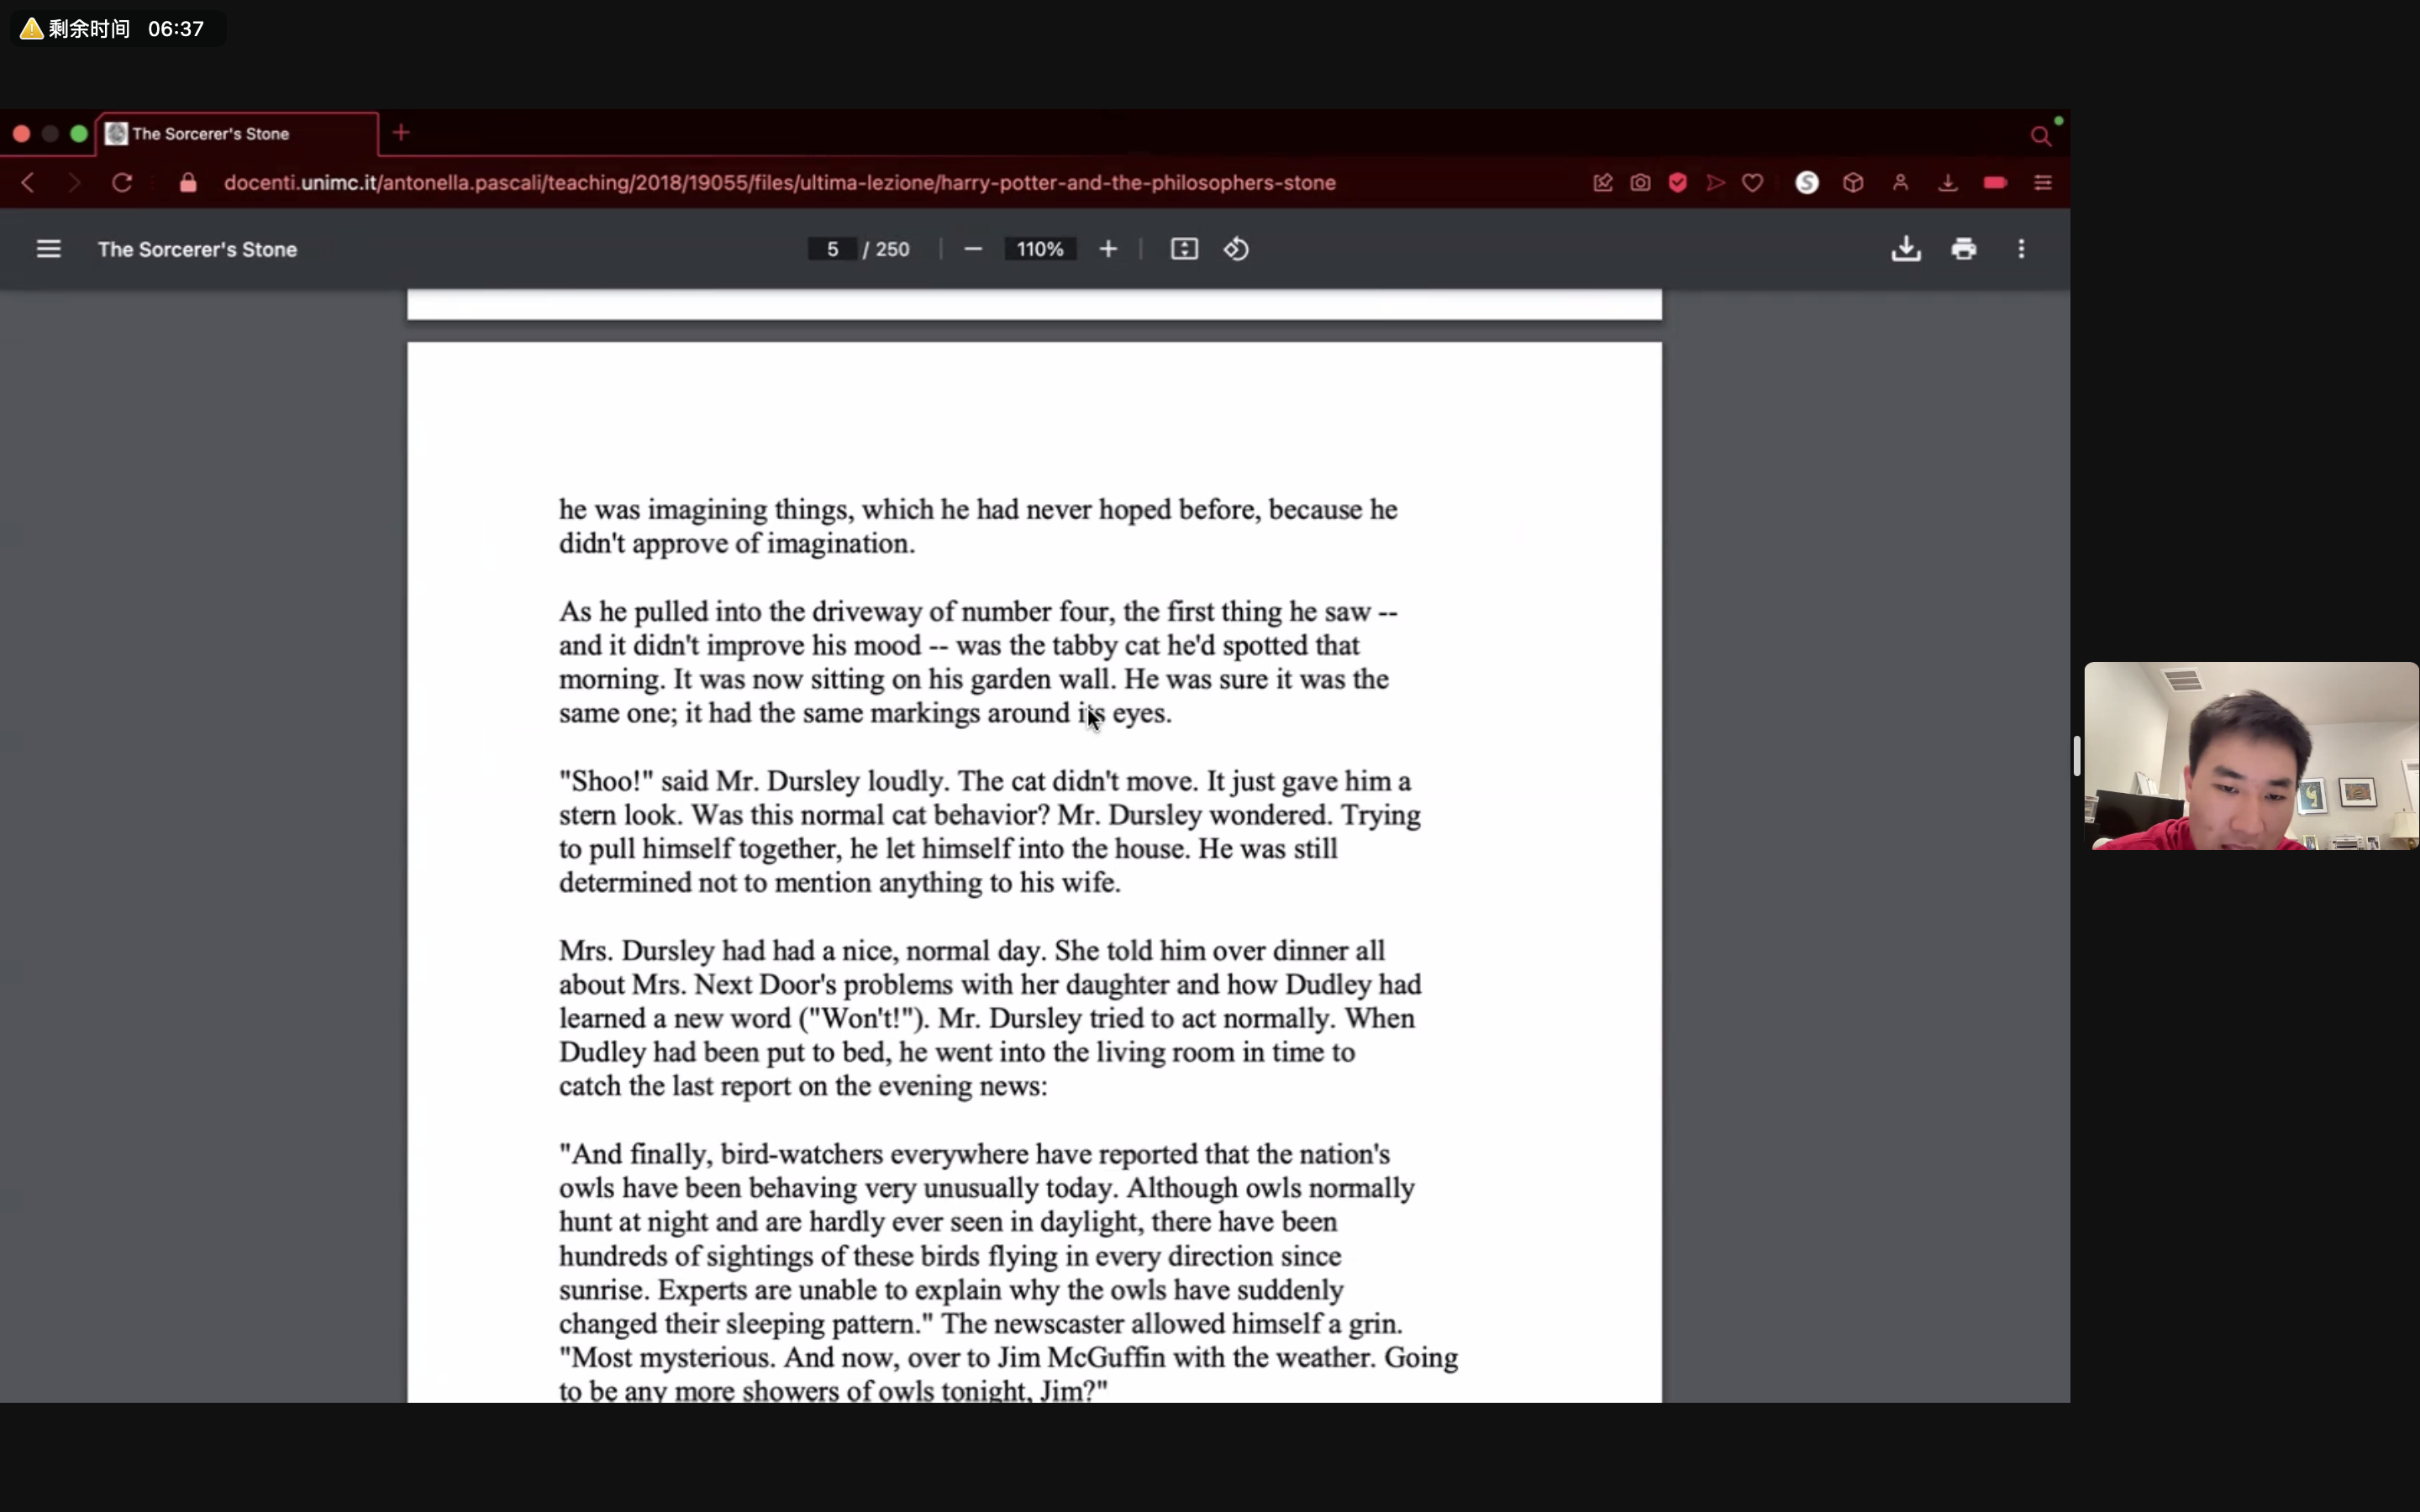Click the tab search magnifier icon
The height and width of the screenshot is (1512, 2420).
(2041, 135)
